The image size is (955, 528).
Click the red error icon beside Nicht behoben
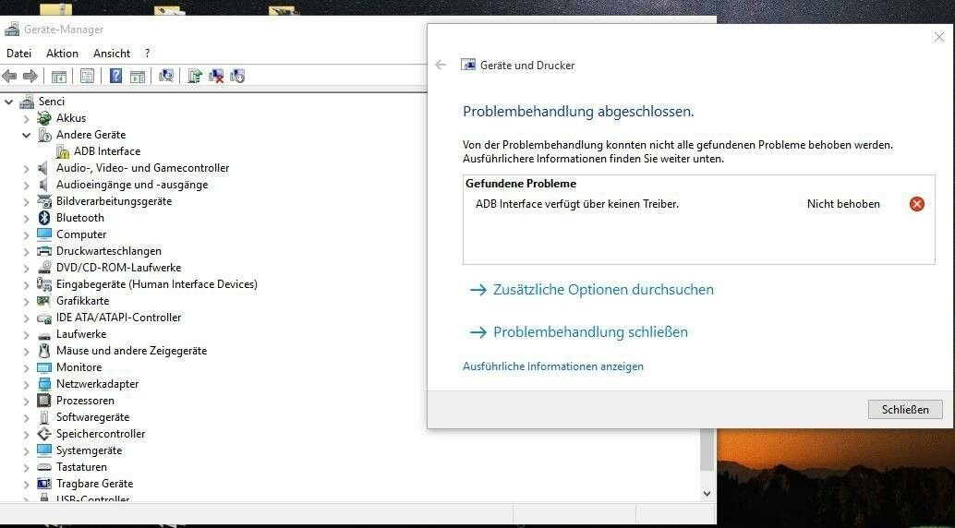pos(916,204)
